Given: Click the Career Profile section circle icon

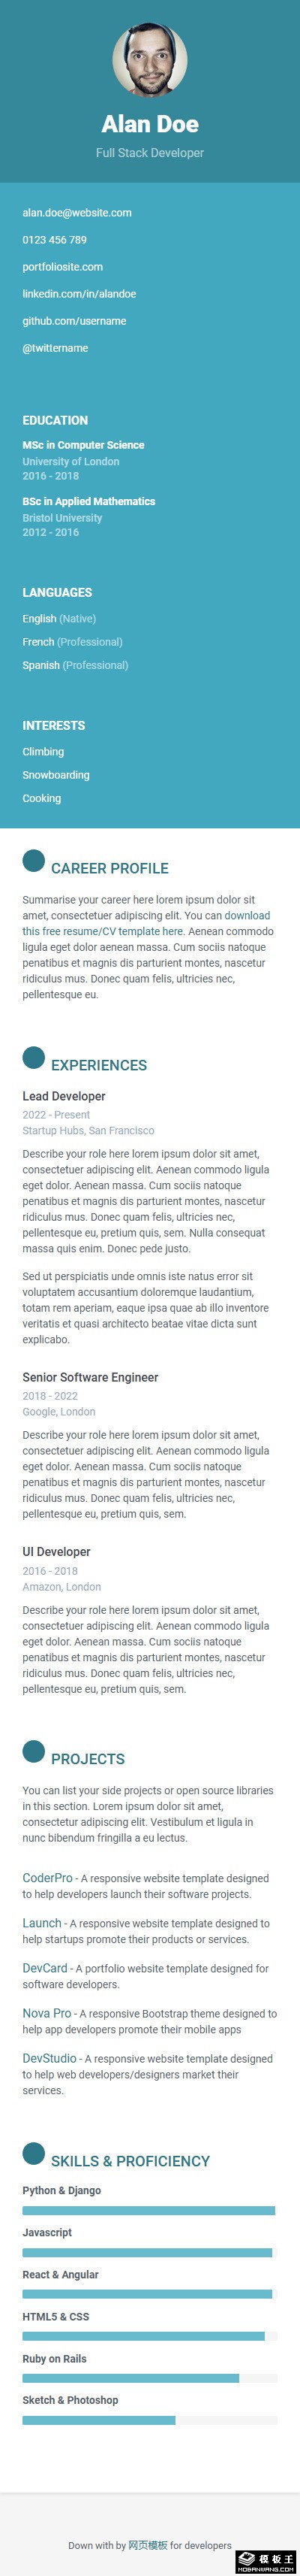Looking at the screenshot, I should [x=34, y=860].
